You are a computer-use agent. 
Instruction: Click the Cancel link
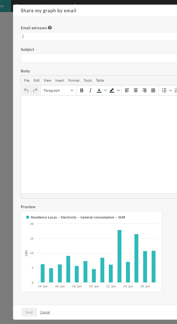tap(45, 312)
